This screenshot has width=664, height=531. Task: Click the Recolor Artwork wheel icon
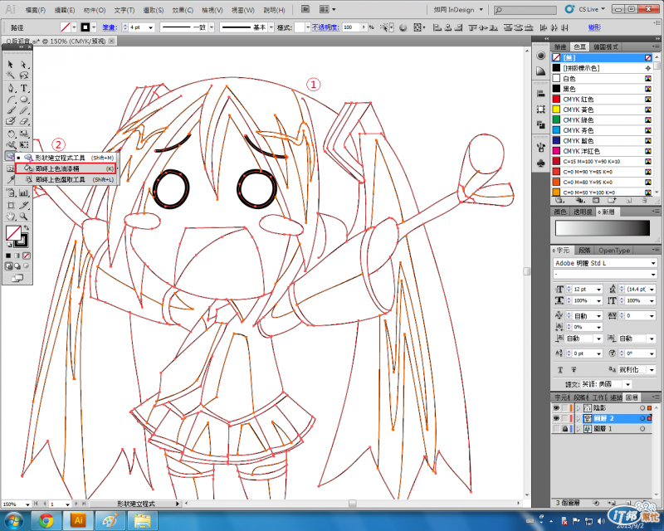pos(403,27)
